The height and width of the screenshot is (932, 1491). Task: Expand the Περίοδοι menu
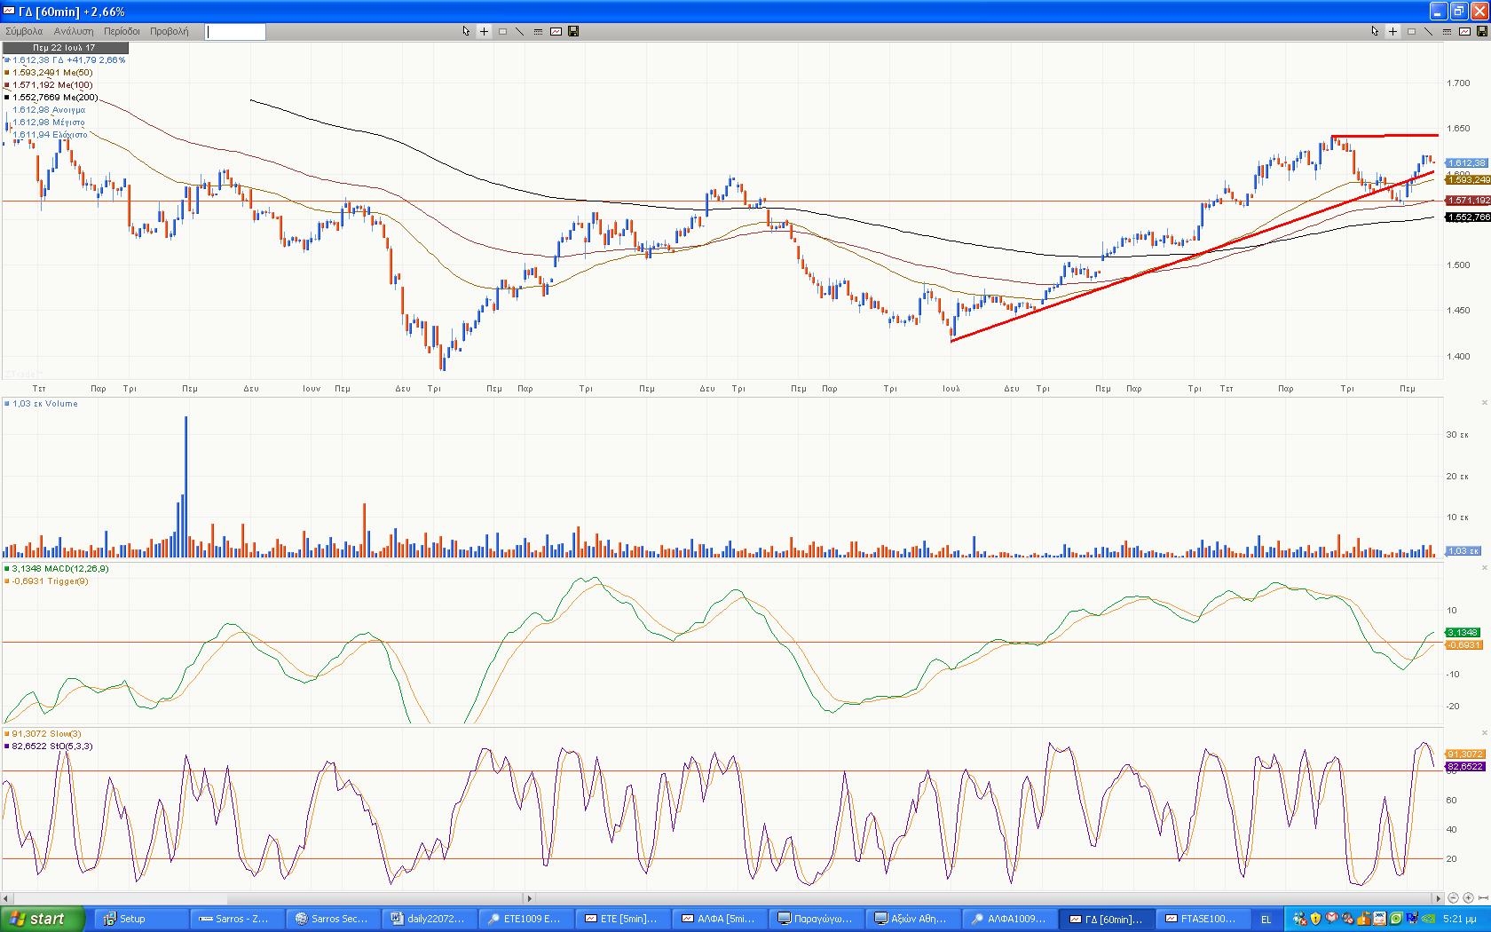(122, 31)
